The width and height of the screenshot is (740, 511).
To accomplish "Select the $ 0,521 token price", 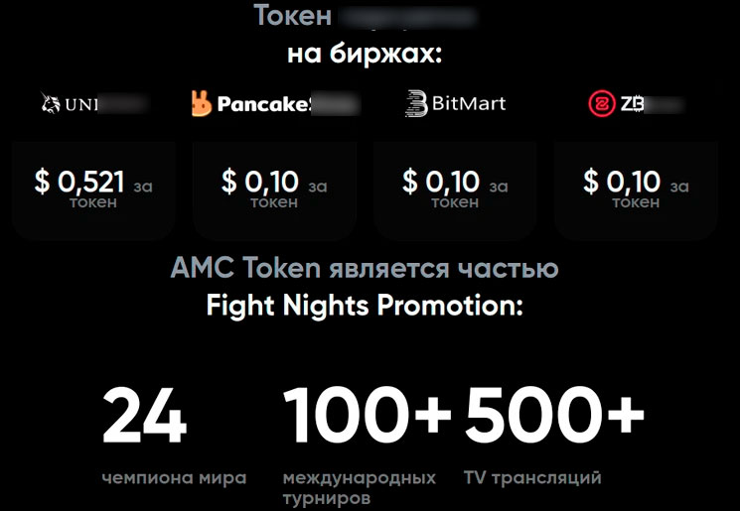I will pyautogui.click(x=79, y=182).
